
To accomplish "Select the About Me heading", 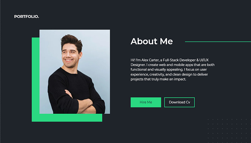I will click(152, 41).
